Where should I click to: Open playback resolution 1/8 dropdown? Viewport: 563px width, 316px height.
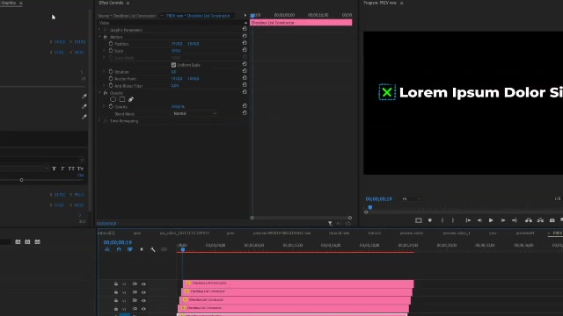[x=558, y=198]
